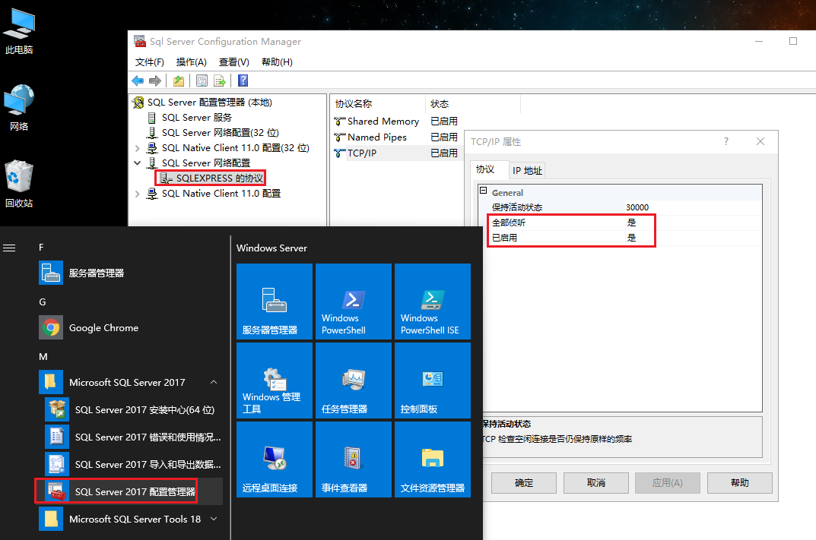
Task: Launch Windows PowerShell ISE from Start tiles
Action: 432,302
